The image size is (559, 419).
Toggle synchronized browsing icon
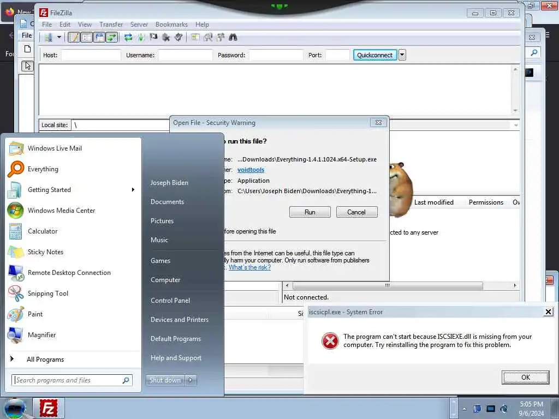(x=221, y=37)
